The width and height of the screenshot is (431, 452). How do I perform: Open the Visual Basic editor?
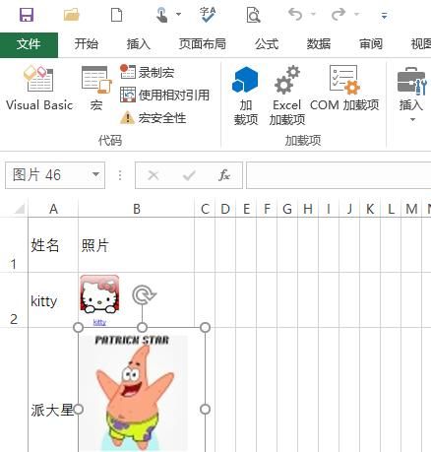(x=39, y=89)
